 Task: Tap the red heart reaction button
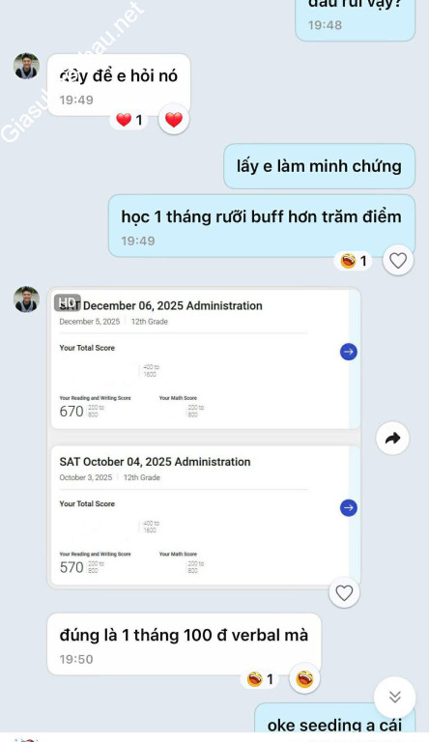click(x=174, y=119)
